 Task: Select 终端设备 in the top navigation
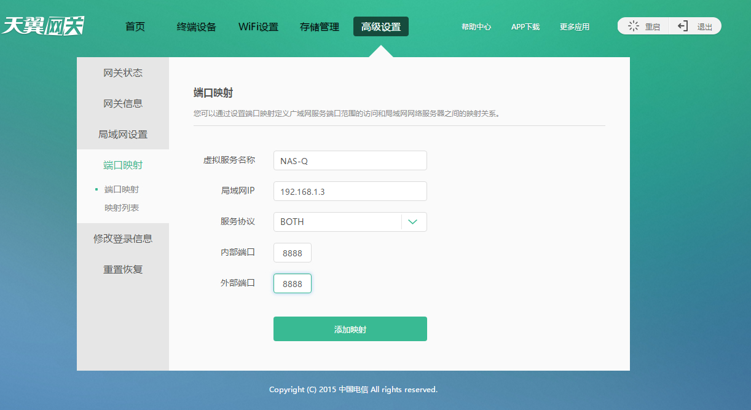(196, 26)
